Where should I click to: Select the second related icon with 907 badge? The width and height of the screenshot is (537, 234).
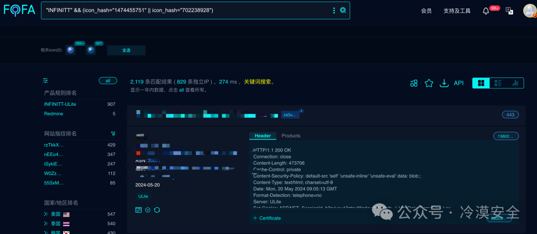(x=90, y=50)
